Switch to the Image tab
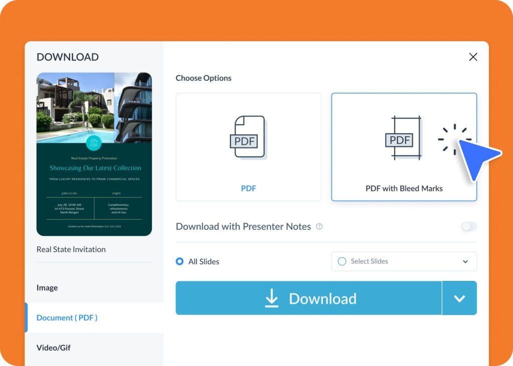The image size is (513, 366). pos(47,288)
